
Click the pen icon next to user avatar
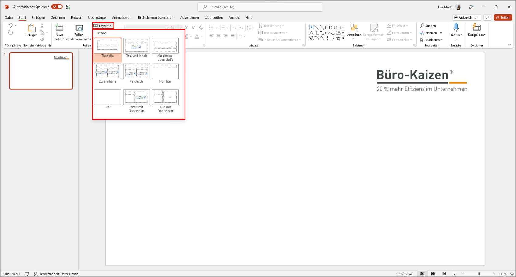(x=471, y=7)
